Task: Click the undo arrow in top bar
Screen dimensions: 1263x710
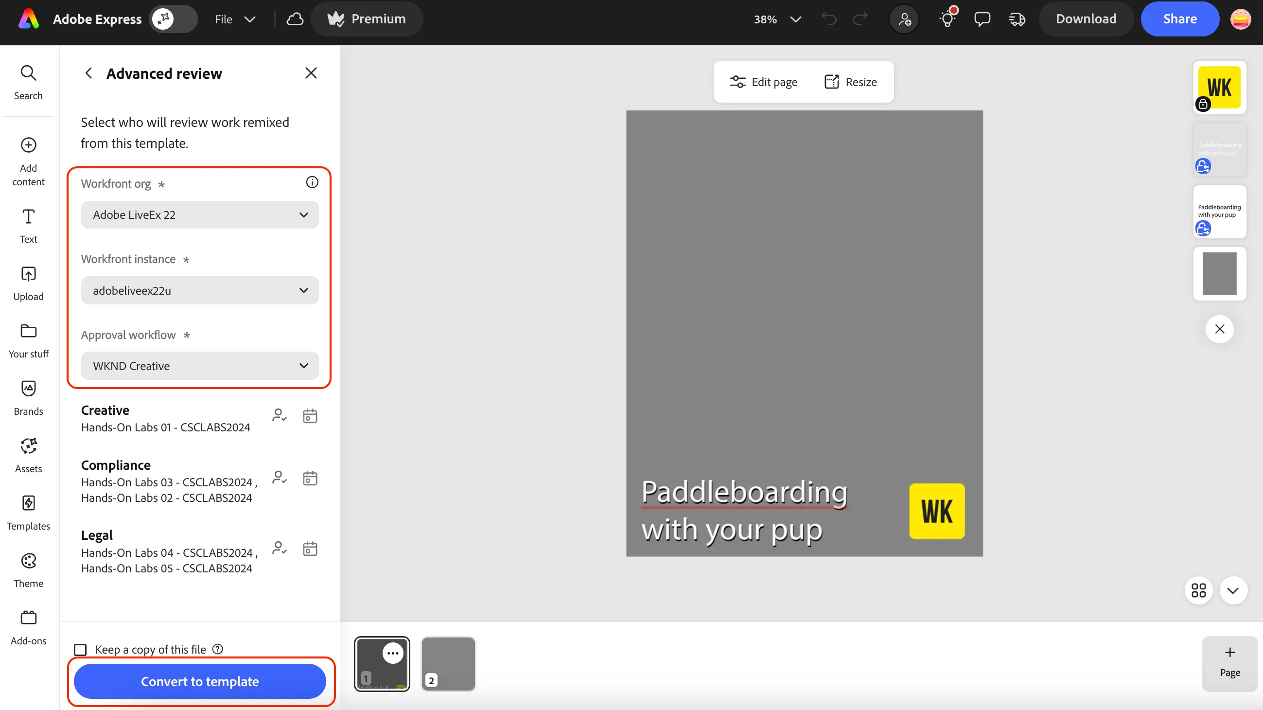Action: pyautogui.click(x=829, y=19)
